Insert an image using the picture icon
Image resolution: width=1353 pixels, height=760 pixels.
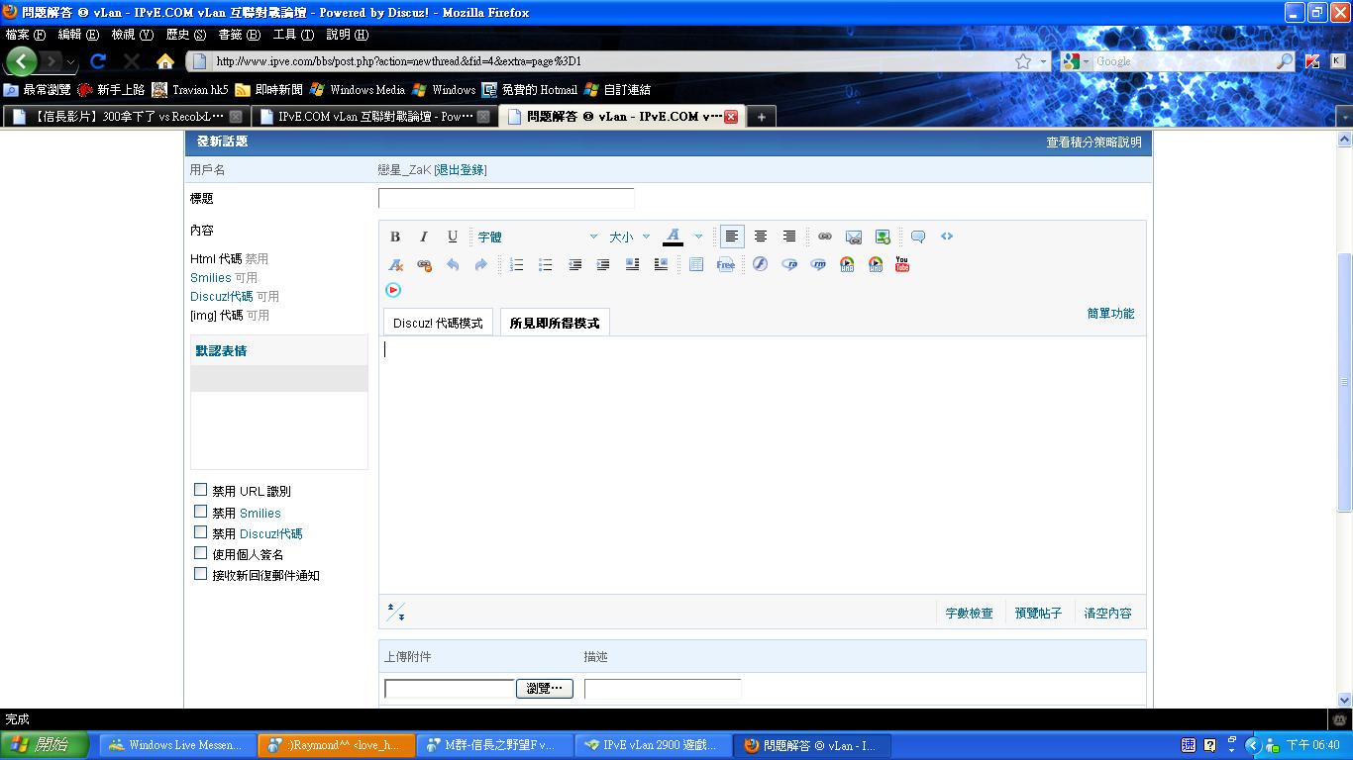pyautogui.click(x=882, y=237)
